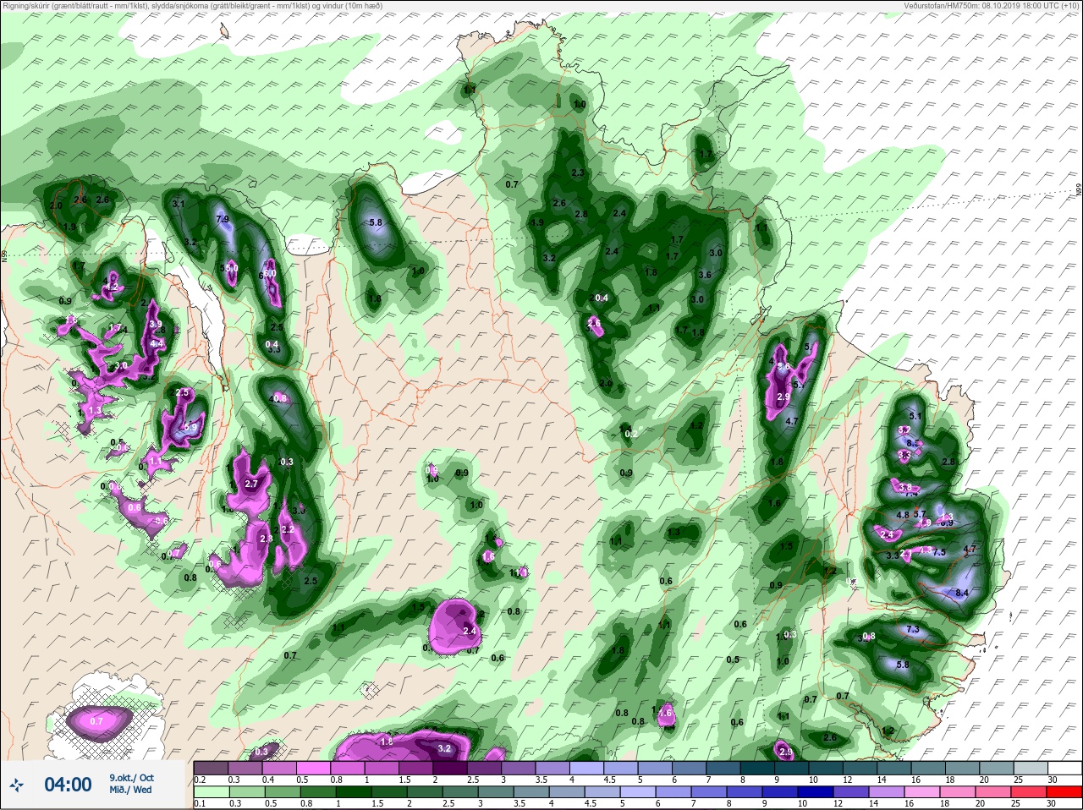Click the 7.5 precipitation value on the map
1083x810 pixels.
(938, 552)
